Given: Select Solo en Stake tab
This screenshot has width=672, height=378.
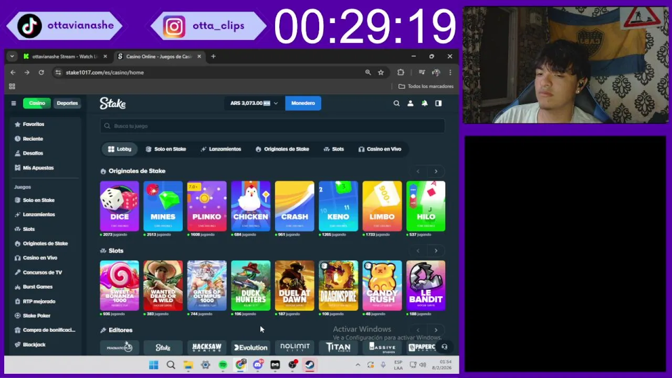Looking at the screenshot, I should [x=166, y=149].
